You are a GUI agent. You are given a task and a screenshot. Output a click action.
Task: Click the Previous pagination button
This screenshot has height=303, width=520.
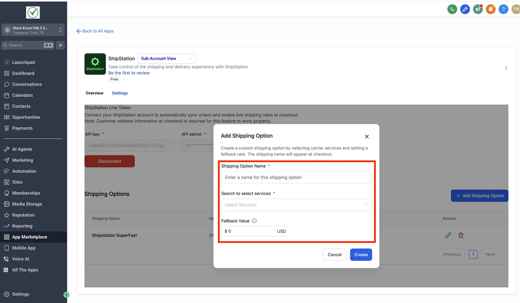[452, 254]
